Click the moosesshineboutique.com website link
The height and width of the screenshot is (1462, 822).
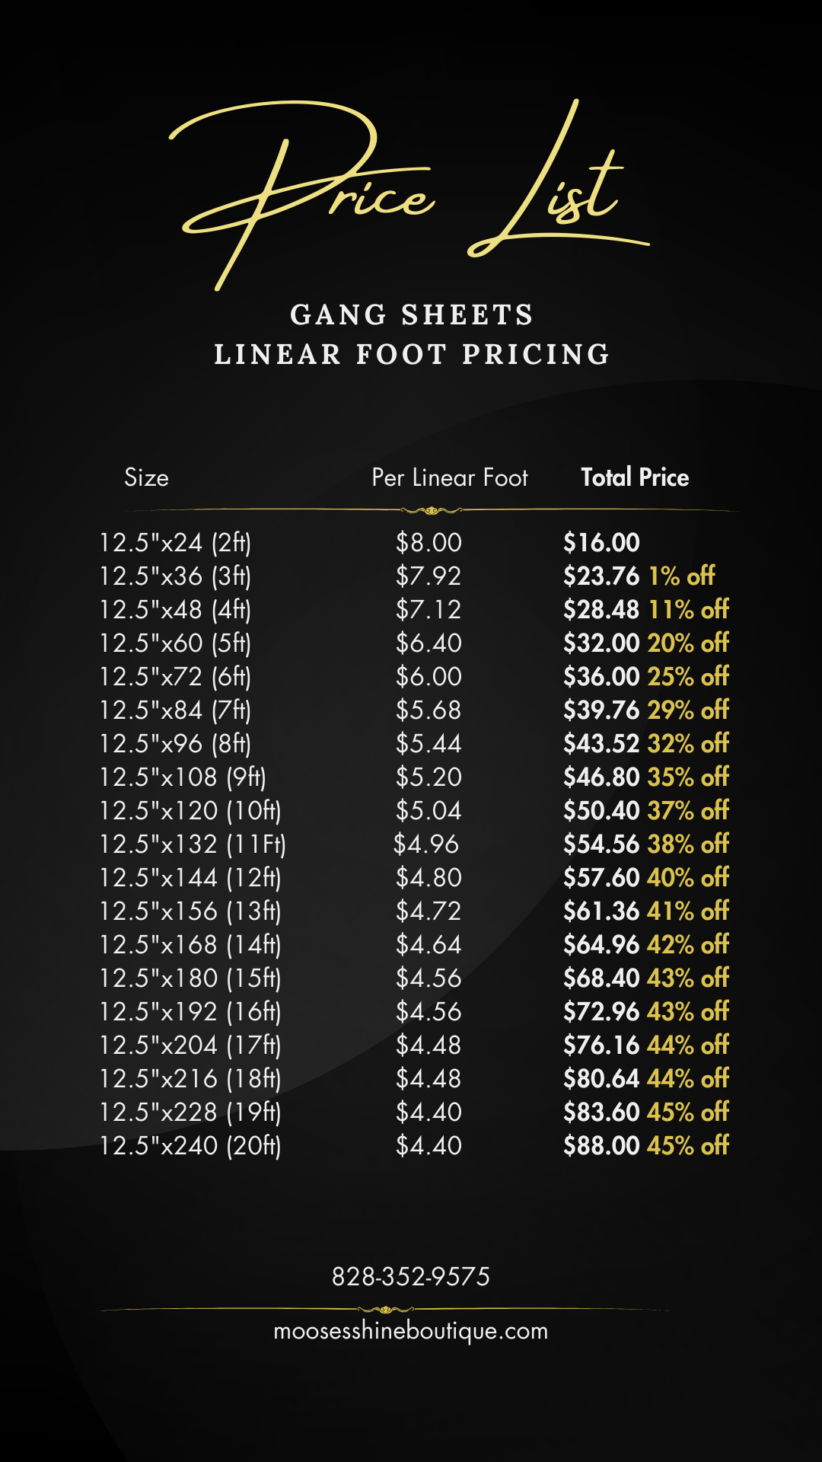point(410,1331)
